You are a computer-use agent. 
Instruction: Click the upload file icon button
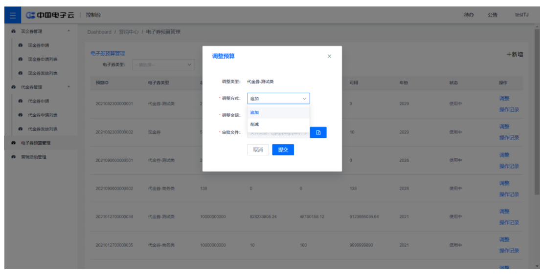coord(318,132)
